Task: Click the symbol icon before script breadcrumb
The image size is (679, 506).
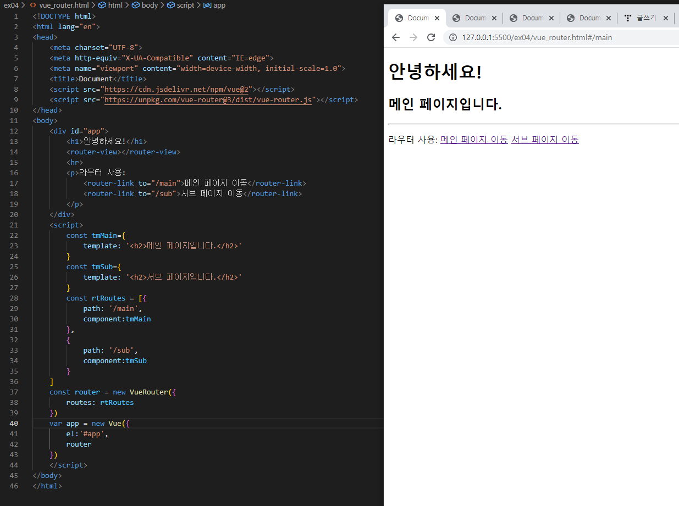Action: pyautogui.click(x=171, y=5)
